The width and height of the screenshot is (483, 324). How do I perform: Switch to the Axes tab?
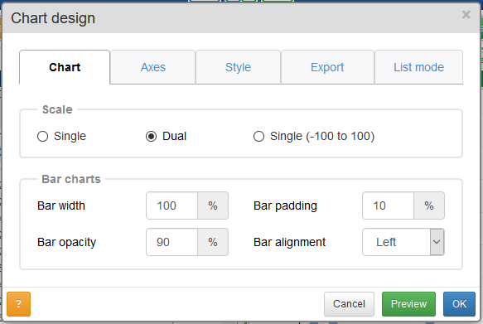tap(152, 67)
